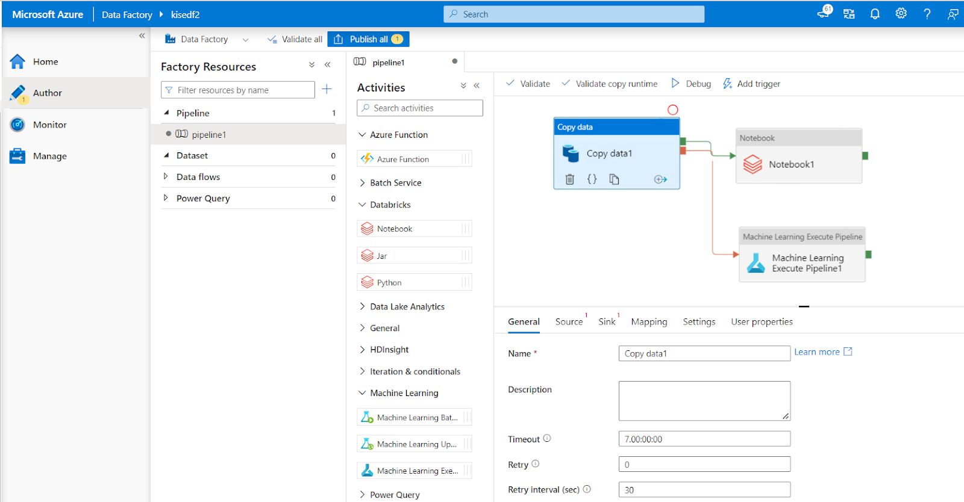
Task: Open the notifications bell
Action: click(875, 14)
